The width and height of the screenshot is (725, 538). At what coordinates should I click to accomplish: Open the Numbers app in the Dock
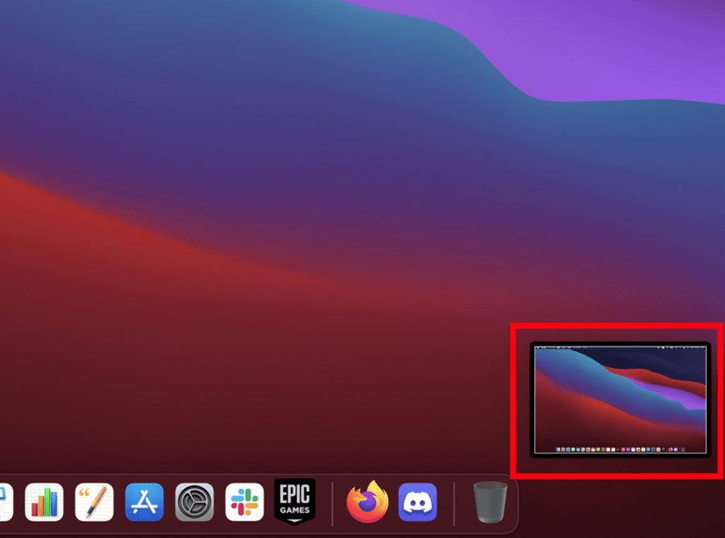click(44, 502)
